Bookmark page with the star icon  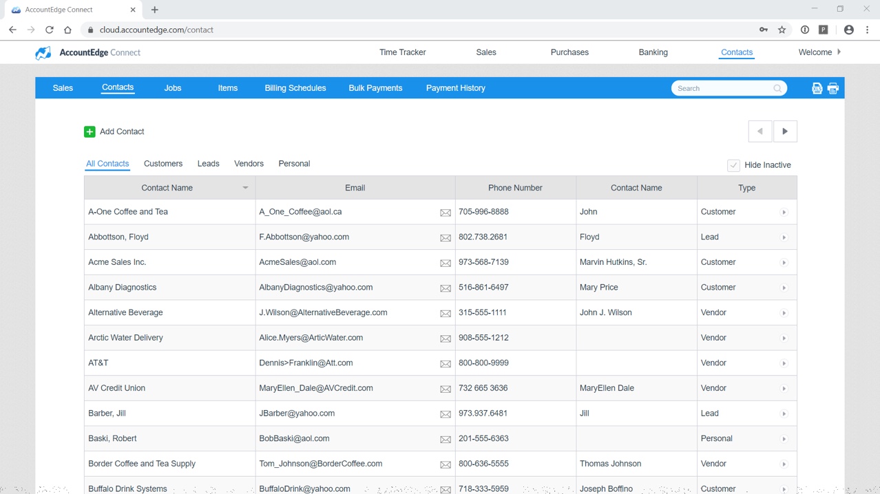[x=782, y=30]
